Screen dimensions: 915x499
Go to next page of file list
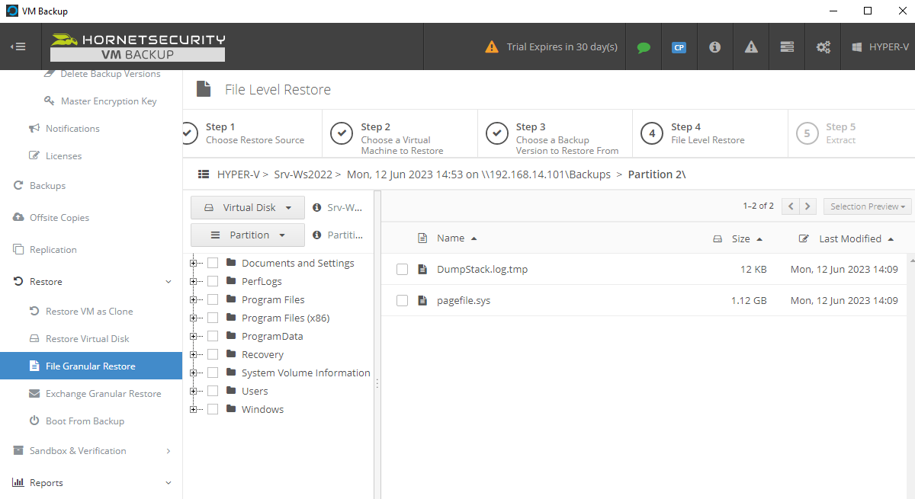pos(809,206)
